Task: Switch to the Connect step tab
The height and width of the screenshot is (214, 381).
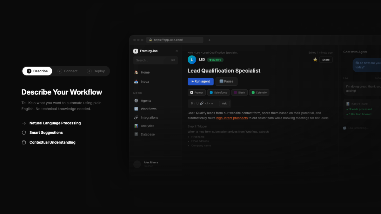Action: pyautogui.click(x=67, y=71)
